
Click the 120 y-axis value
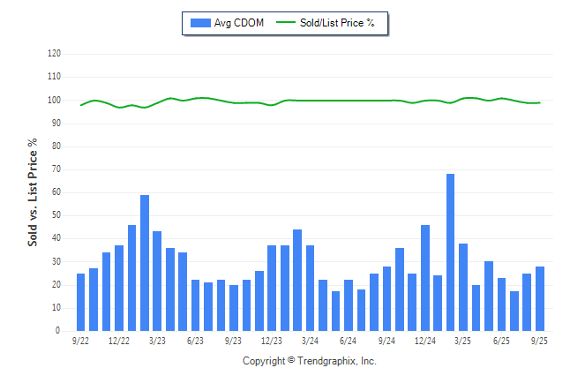click(x=54, y=54)
